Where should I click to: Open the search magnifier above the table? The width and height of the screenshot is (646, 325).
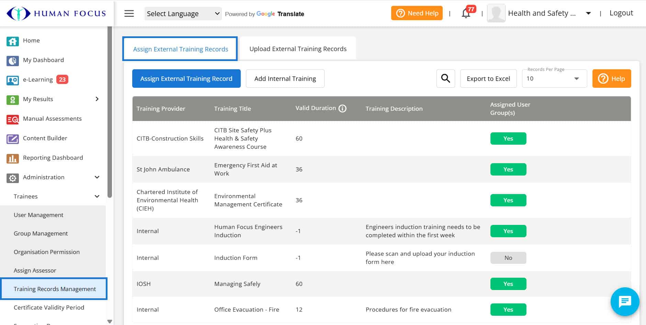coord(445,78)
